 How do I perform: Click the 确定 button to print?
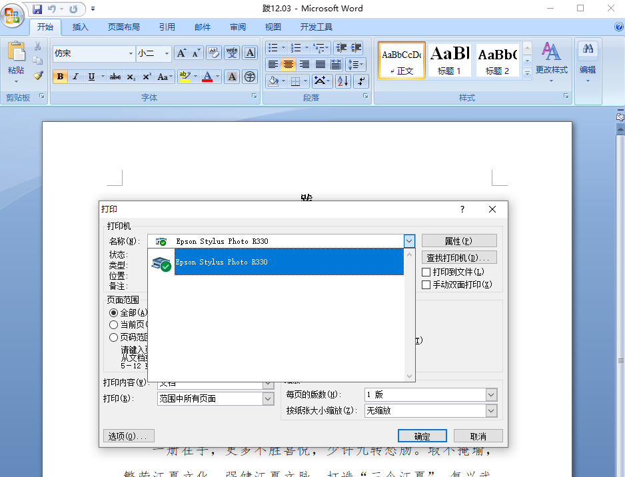422,436
